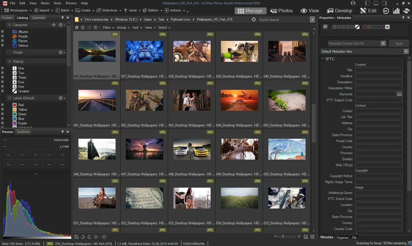This screenshot has height=246, width=412.
Task: Toggle right panel layout icon
Action: [385, 3]
